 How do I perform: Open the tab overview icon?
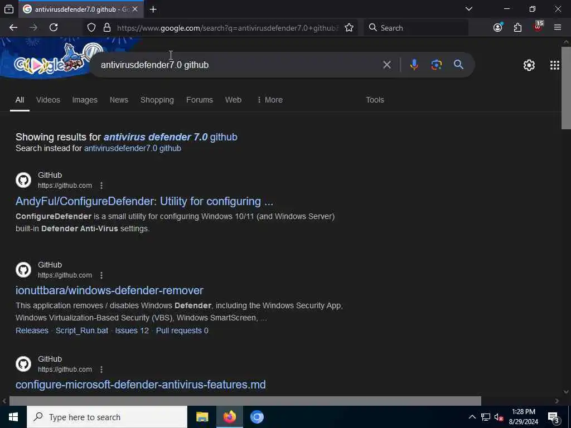(9, 9)
